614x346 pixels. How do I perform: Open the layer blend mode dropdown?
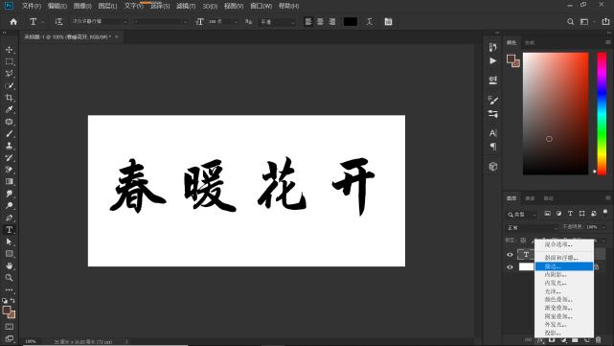[532, 228]
